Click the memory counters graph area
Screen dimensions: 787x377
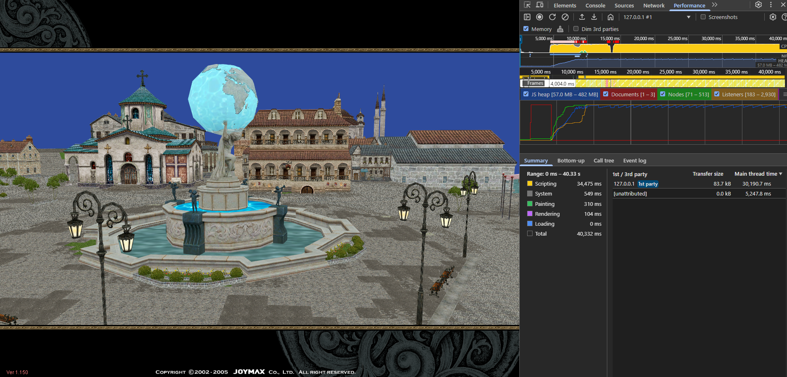(653, 123)
